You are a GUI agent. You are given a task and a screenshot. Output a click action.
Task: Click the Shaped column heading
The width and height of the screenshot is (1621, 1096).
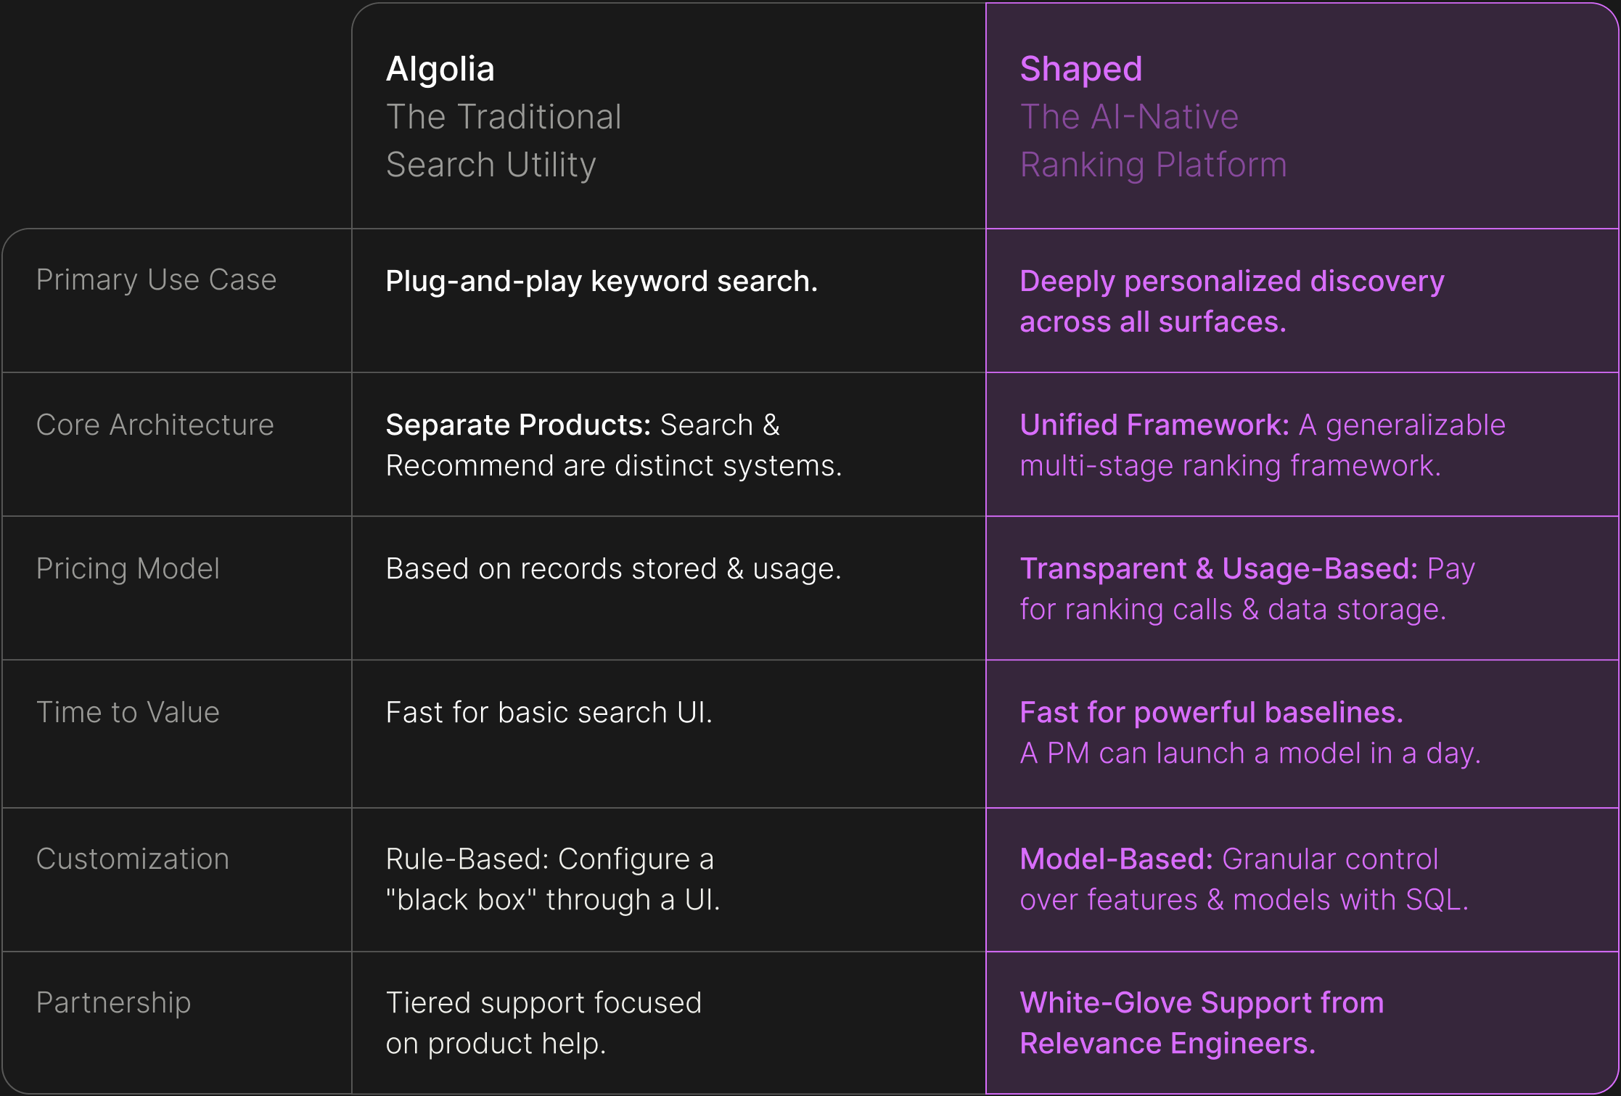[x=1080, y=70]
